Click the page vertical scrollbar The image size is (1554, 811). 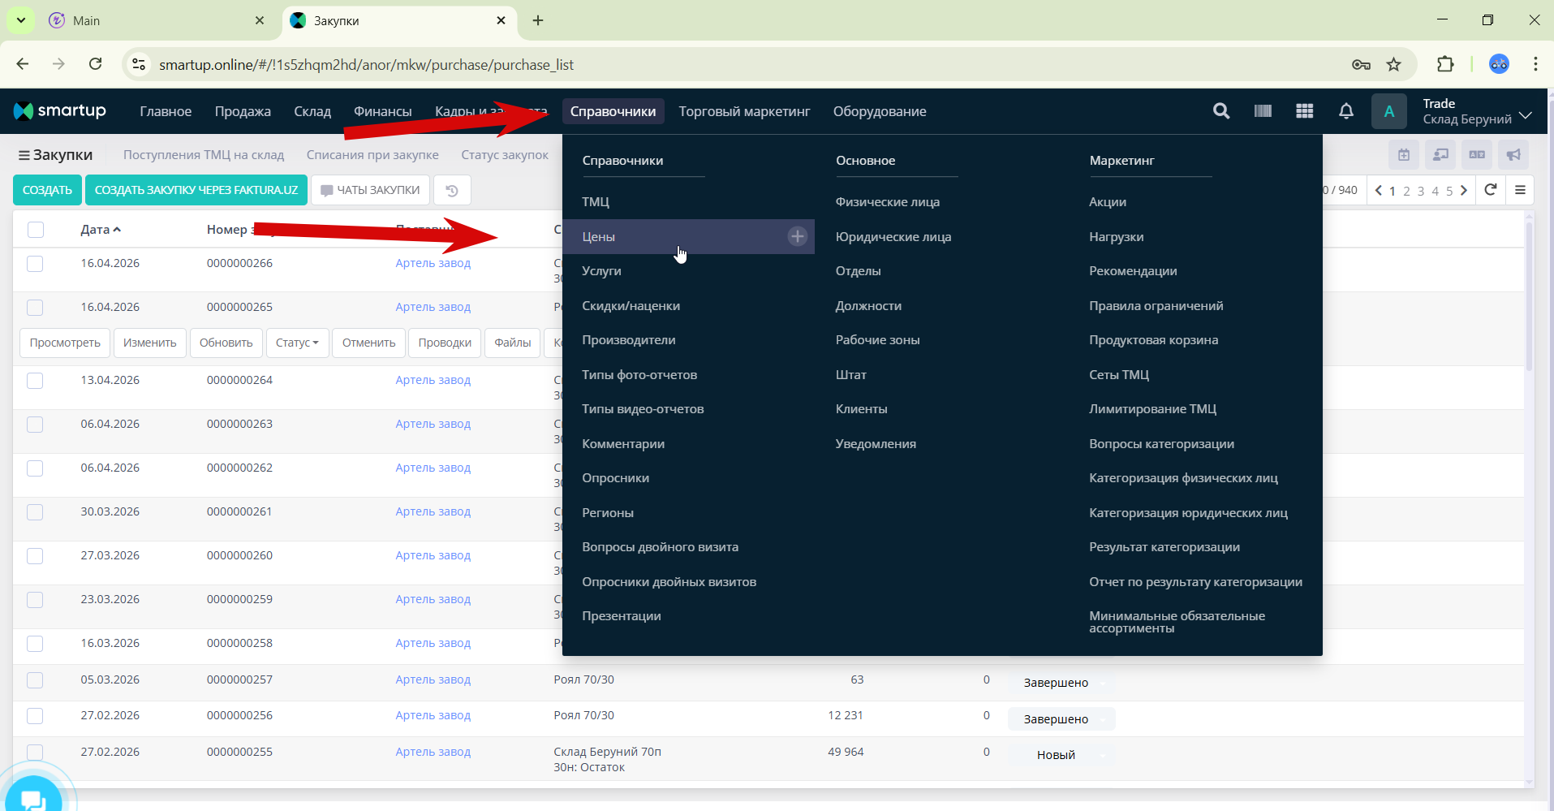[1529, 296]
